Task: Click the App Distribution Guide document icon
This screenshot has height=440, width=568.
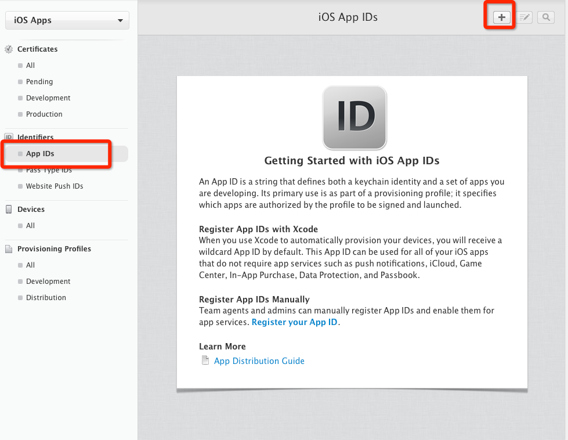Action: tap(205, 361)
